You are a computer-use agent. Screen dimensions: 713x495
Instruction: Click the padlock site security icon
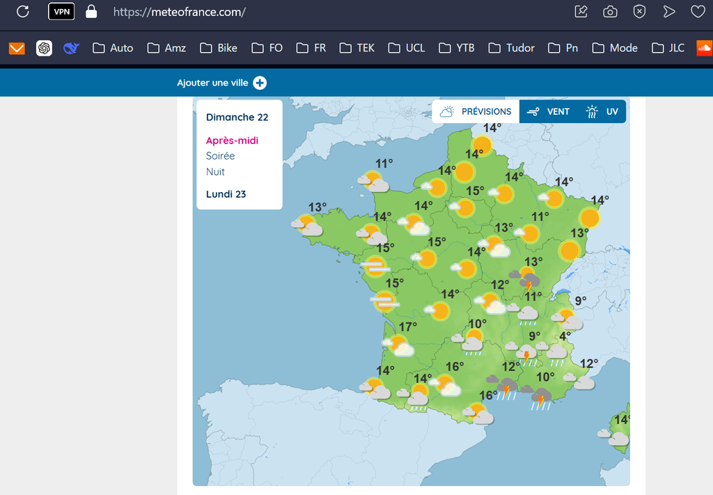coord(91,12)
